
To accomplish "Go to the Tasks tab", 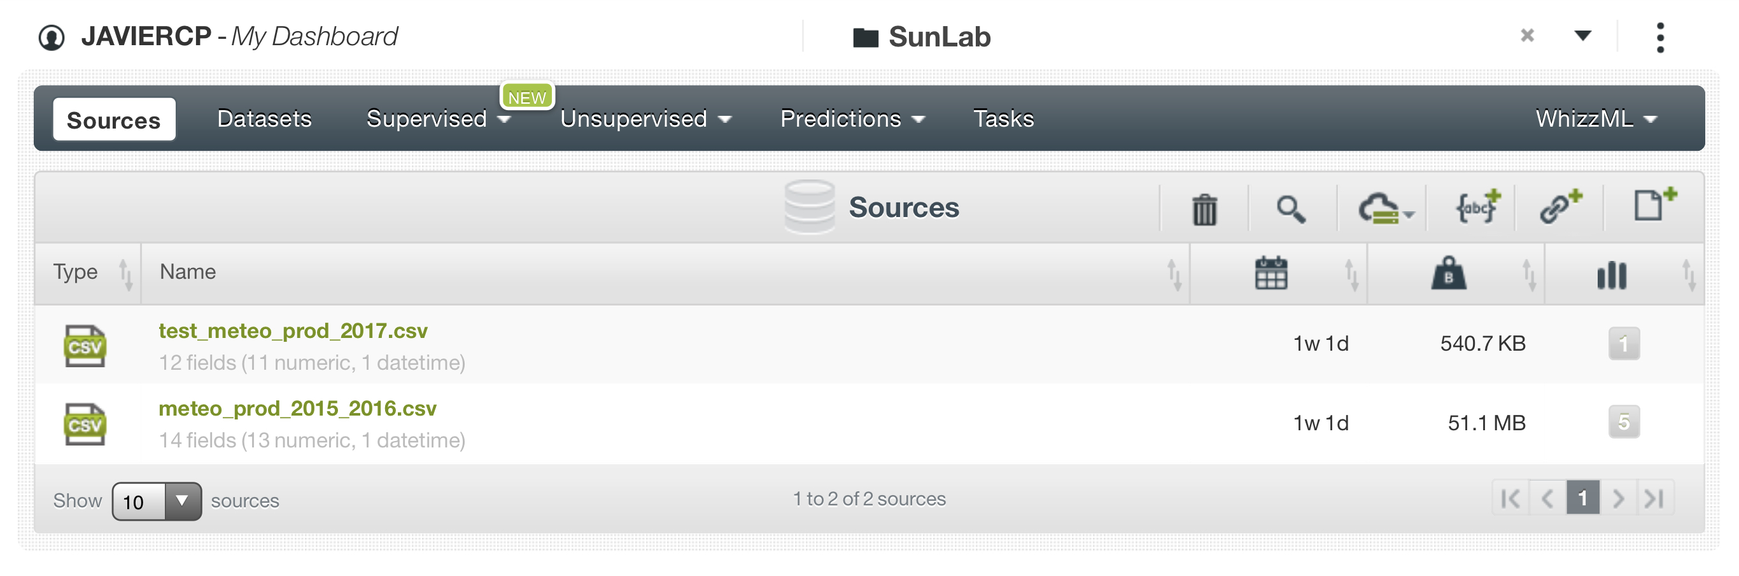I will (1003, 120).
